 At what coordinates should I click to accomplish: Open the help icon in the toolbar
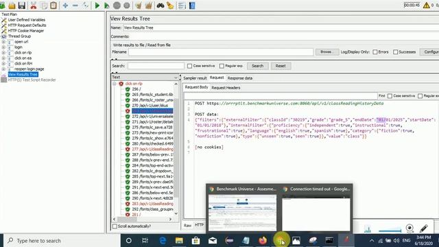pos(192,5)
